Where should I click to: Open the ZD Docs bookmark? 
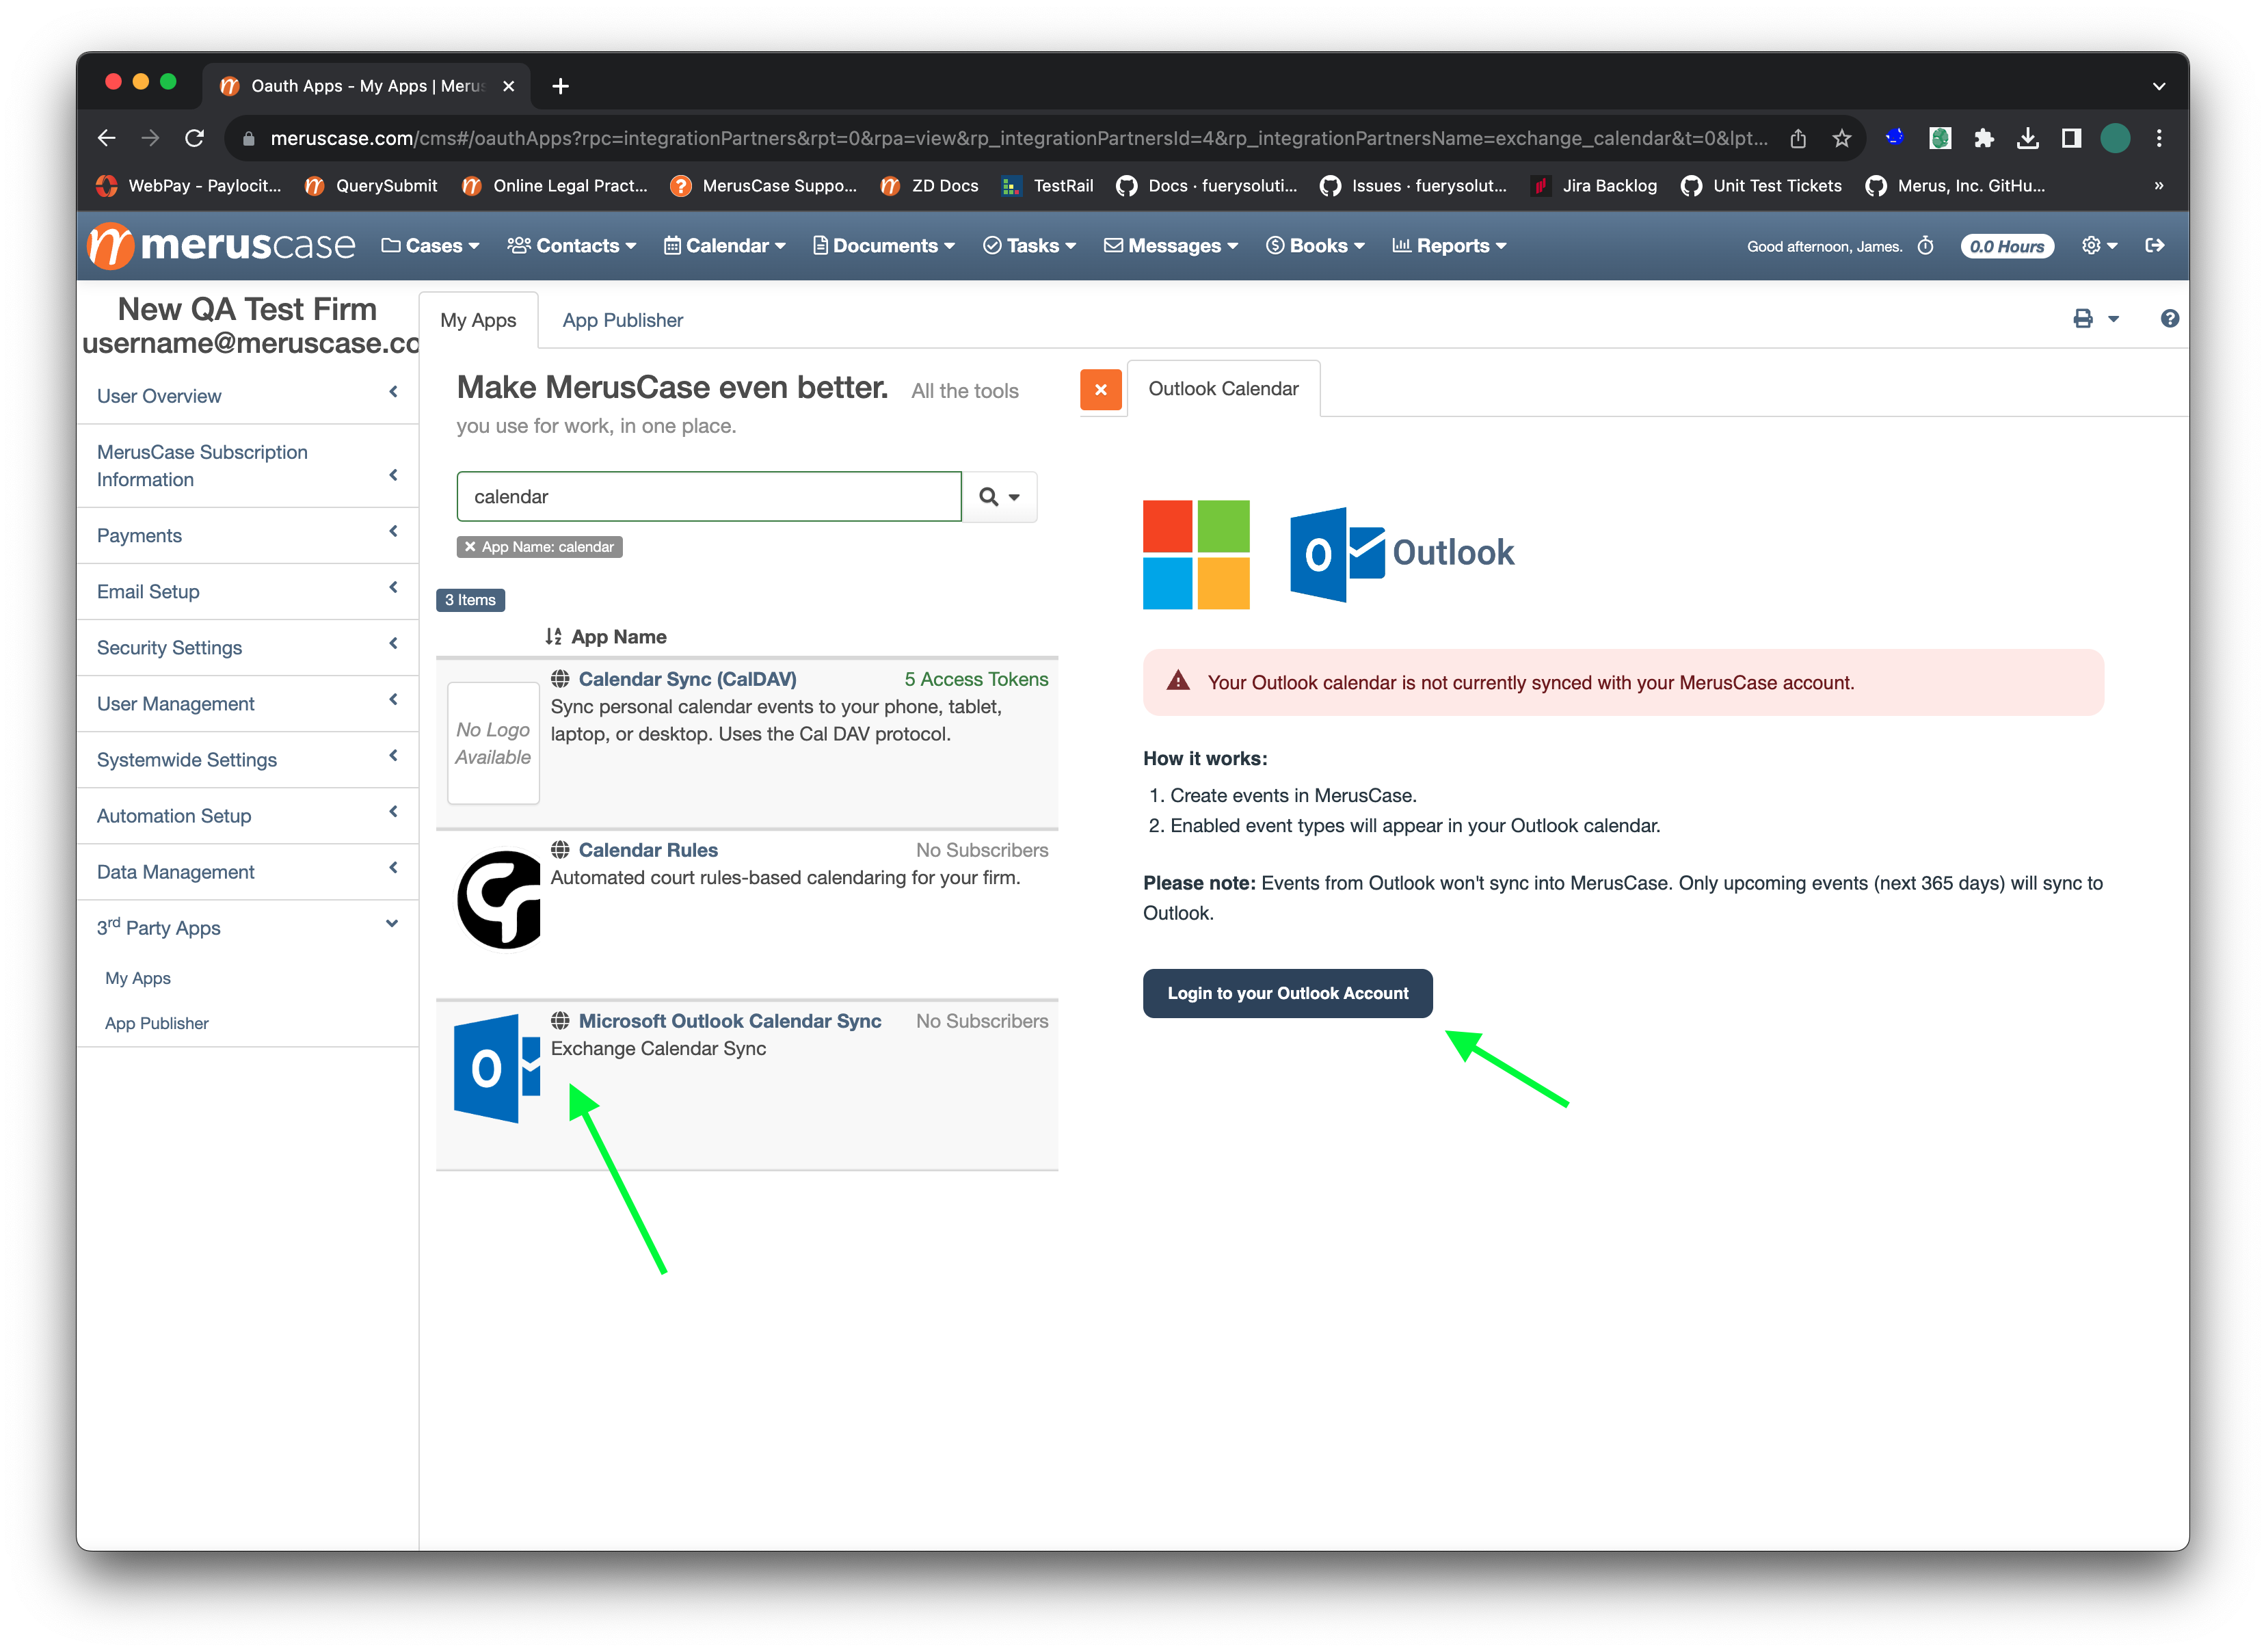(929, 185)
